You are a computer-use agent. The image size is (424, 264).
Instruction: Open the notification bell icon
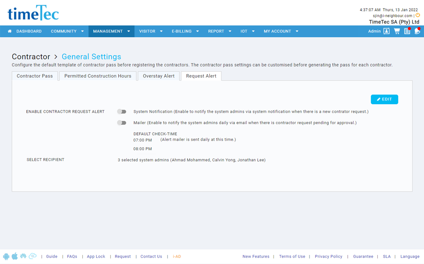point(417,31)
